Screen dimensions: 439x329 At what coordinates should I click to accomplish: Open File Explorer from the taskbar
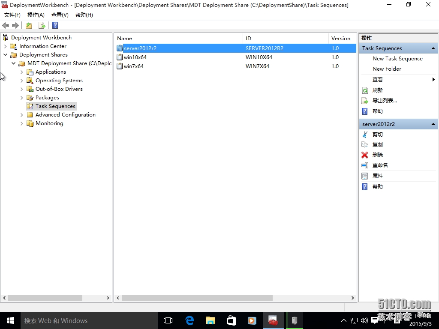210,320
